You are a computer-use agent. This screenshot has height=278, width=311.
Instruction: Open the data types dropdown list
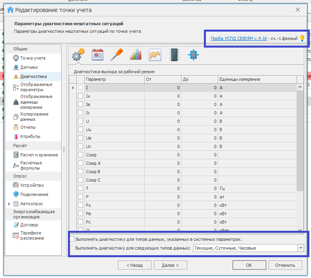pos(301,248)
